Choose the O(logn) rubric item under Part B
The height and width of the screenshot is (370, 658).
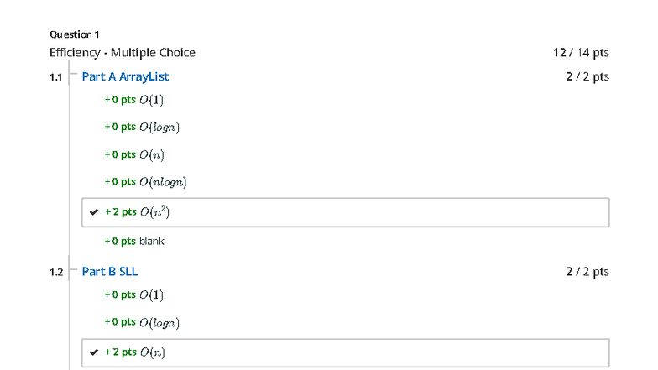pos(142,322)
